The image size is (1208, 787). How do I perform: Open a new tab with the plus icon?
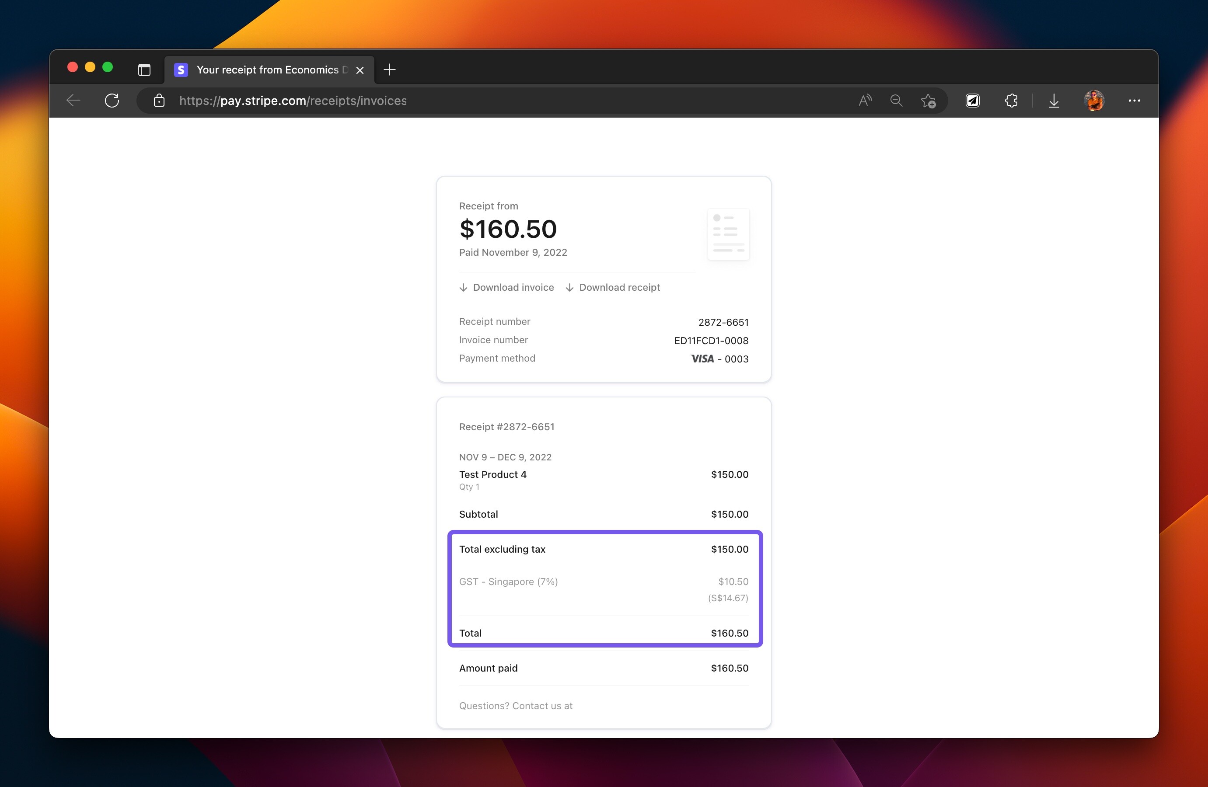point(389,70)
